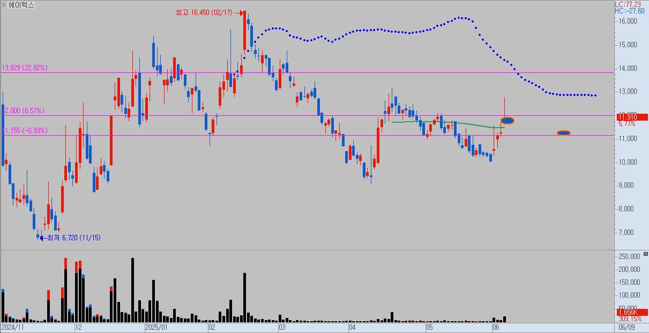Click the small square icon beside 에이럭스 title
The width and height of the screenshot is (649, 333).
4,5
